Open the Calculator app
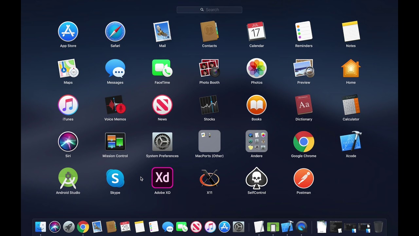This screenshot has width=419, height=236. 351,105
